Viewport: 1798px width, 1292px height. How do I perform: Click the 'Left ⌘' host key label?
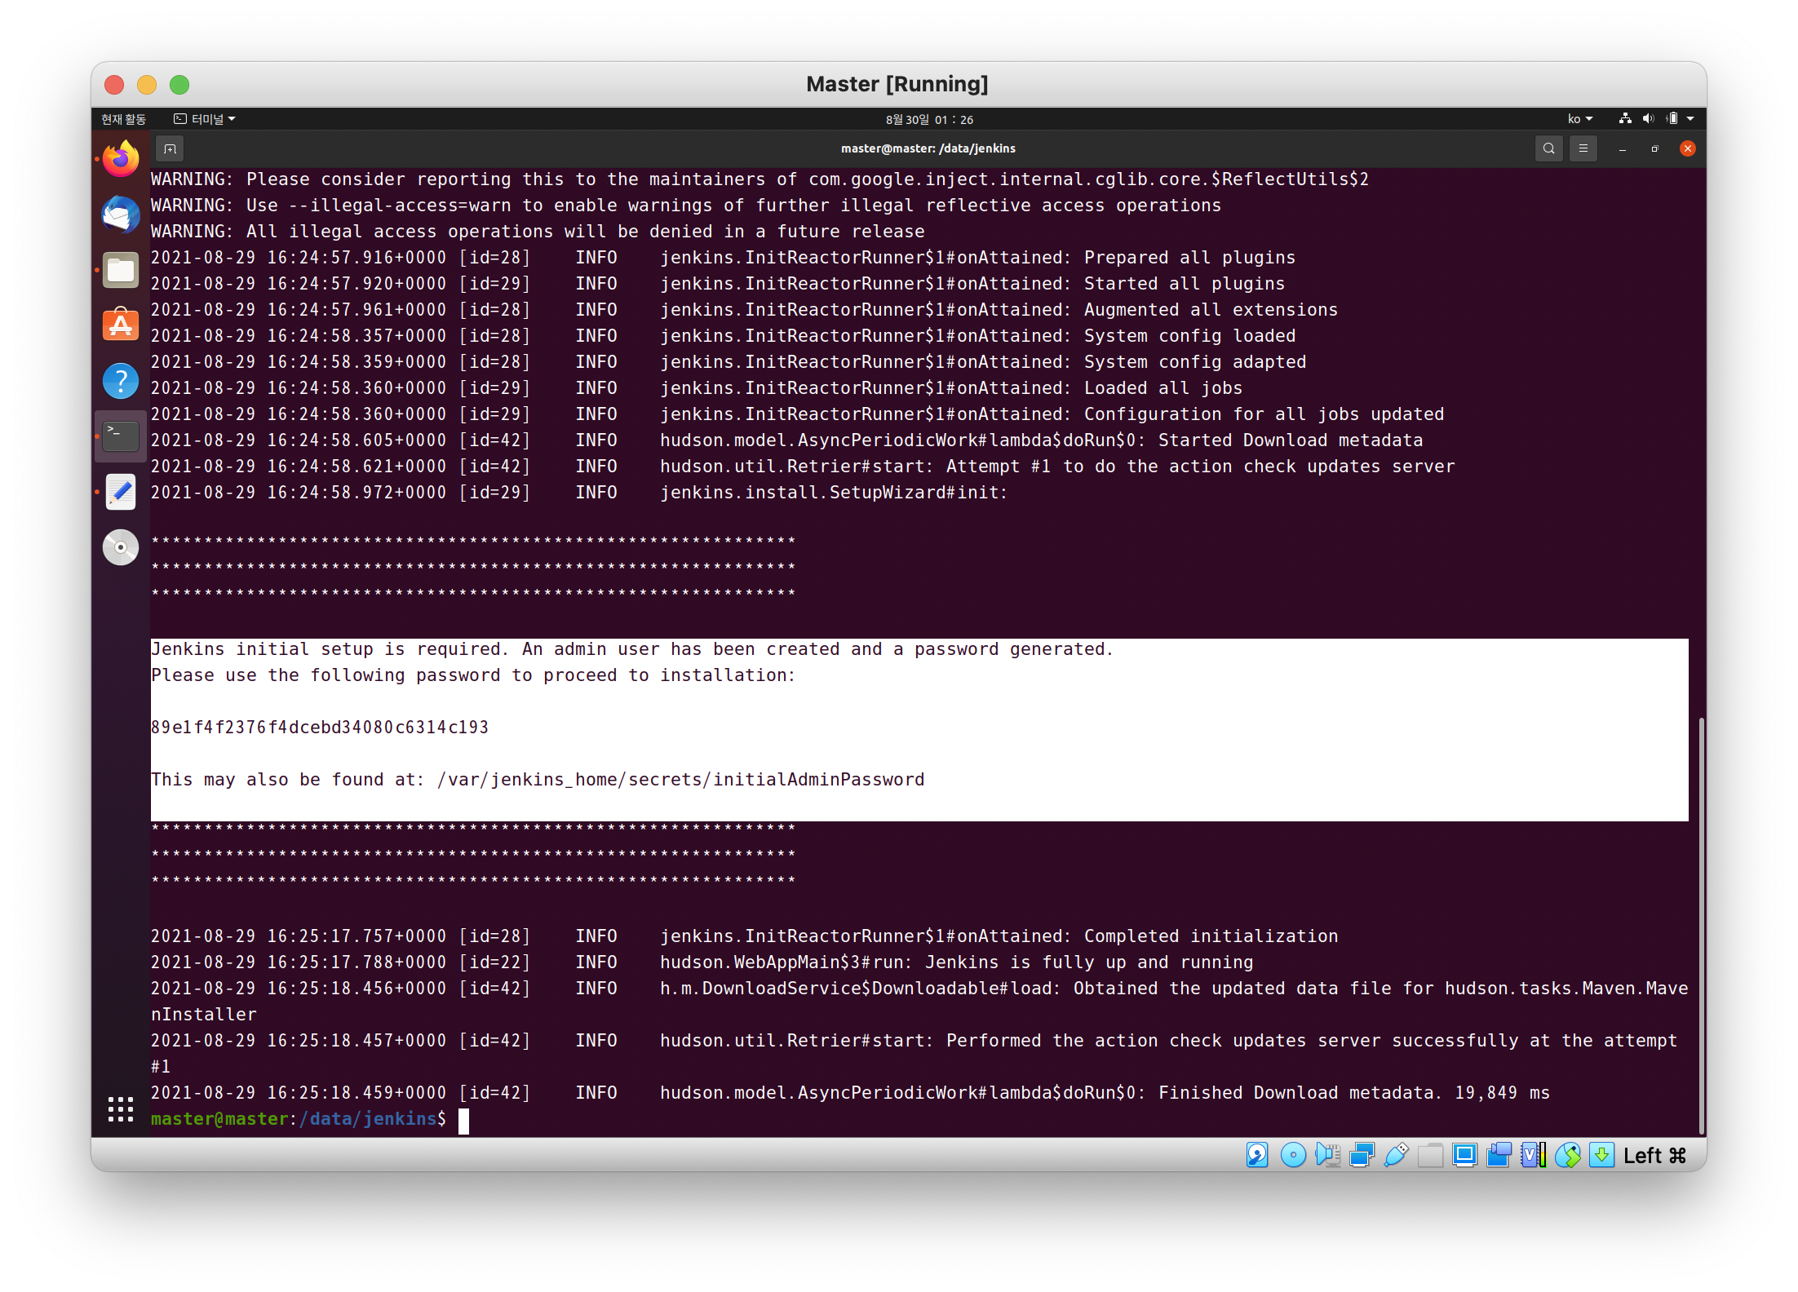pos(1654,1155)
